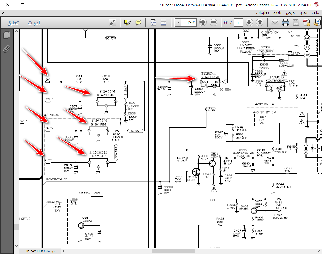Toggle read mode (diagonal arrows icon)
Viewport: 322px width, 254px height.
[113, 22]
